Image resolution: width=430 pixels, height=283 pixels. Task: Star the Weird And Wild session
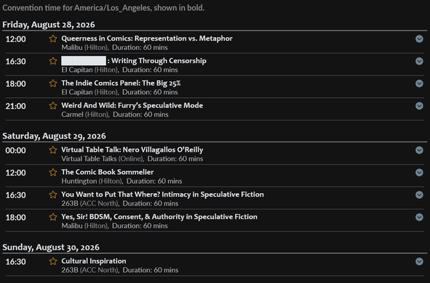tap(53, 105)
